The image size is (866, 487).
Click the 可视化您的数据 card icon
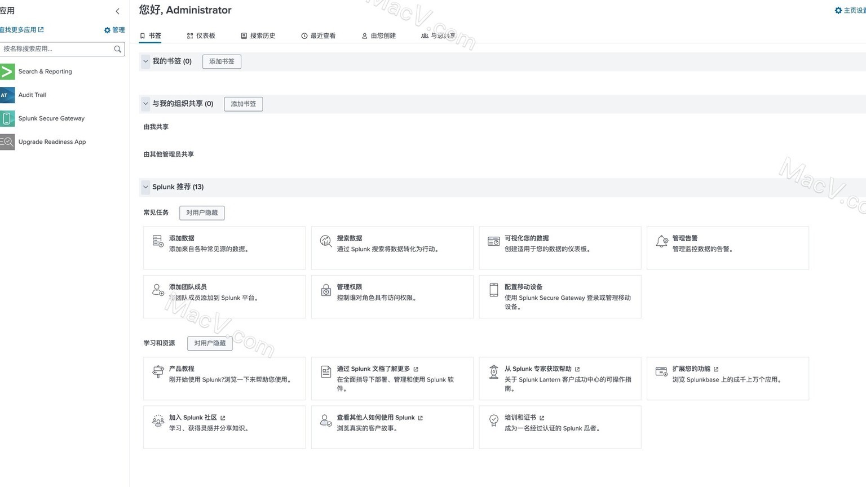tap(493, 241)
